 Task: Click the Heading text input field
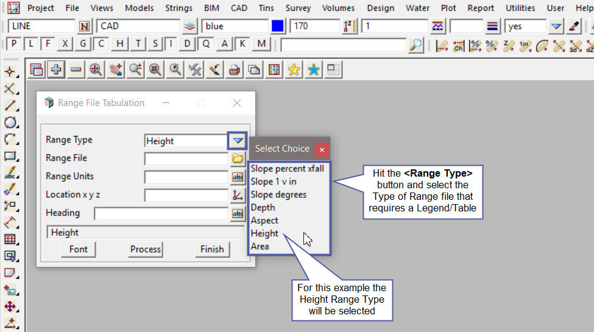tap(161, 214)
